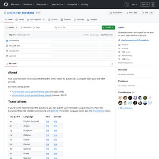Open the README outline menu icon
This screenshot has height=159, width=159.
[112, 64]
